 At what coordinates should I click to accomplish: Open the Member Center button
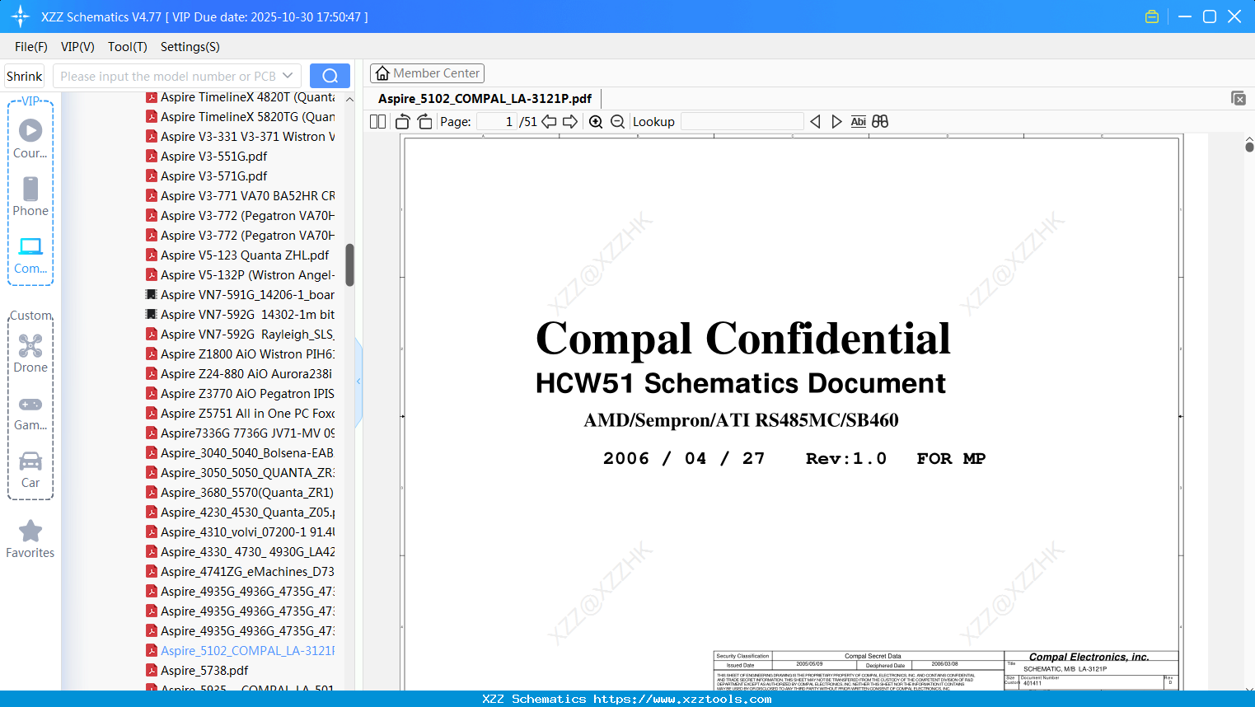click(427, 73)
